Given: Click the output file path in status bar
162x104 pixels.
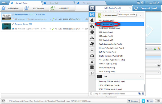Looking at the screenshot, I should (x=50, y=101).
